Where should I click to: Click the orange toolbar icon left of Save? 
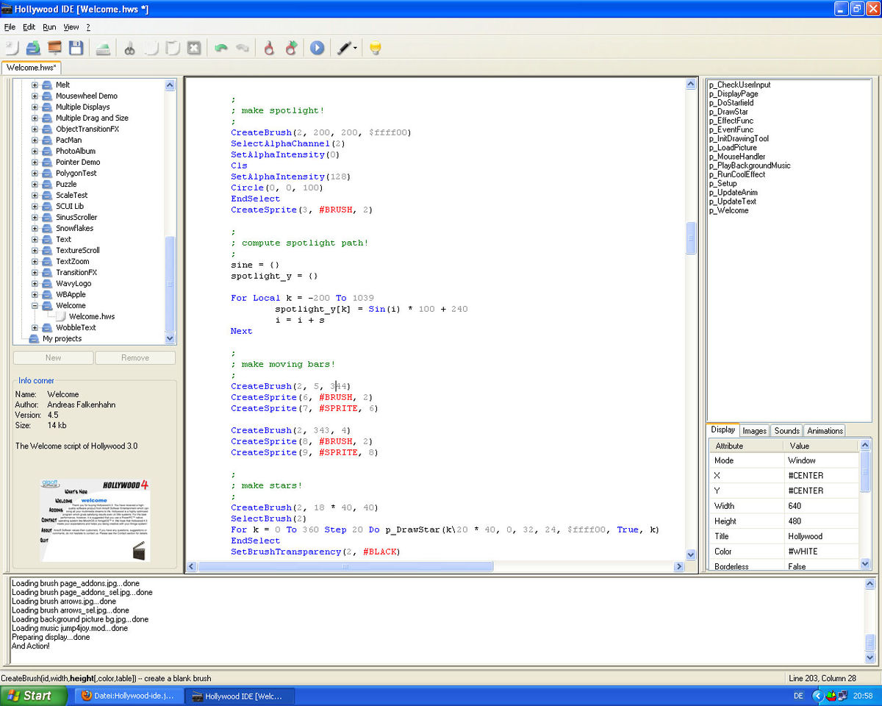54,49
